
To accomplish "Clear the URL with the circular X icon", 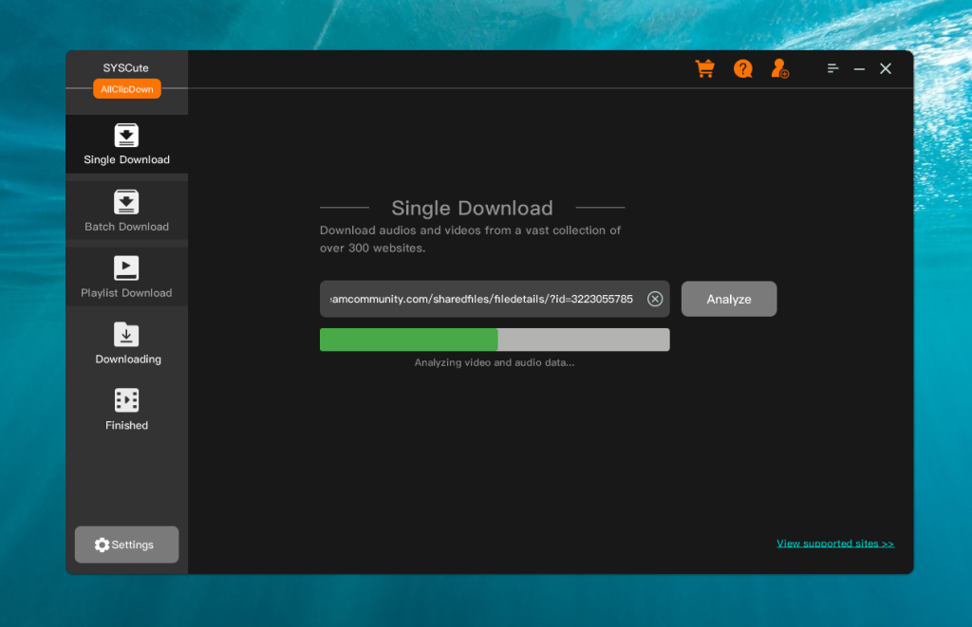I will coord(654,299).
